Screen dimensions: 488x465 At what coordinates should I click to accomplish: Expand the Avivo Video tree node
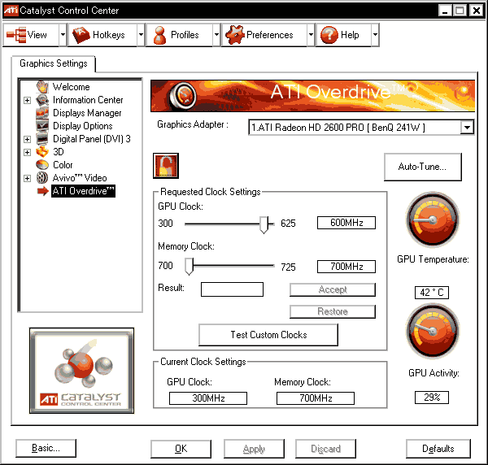click(x=28, y=178)
